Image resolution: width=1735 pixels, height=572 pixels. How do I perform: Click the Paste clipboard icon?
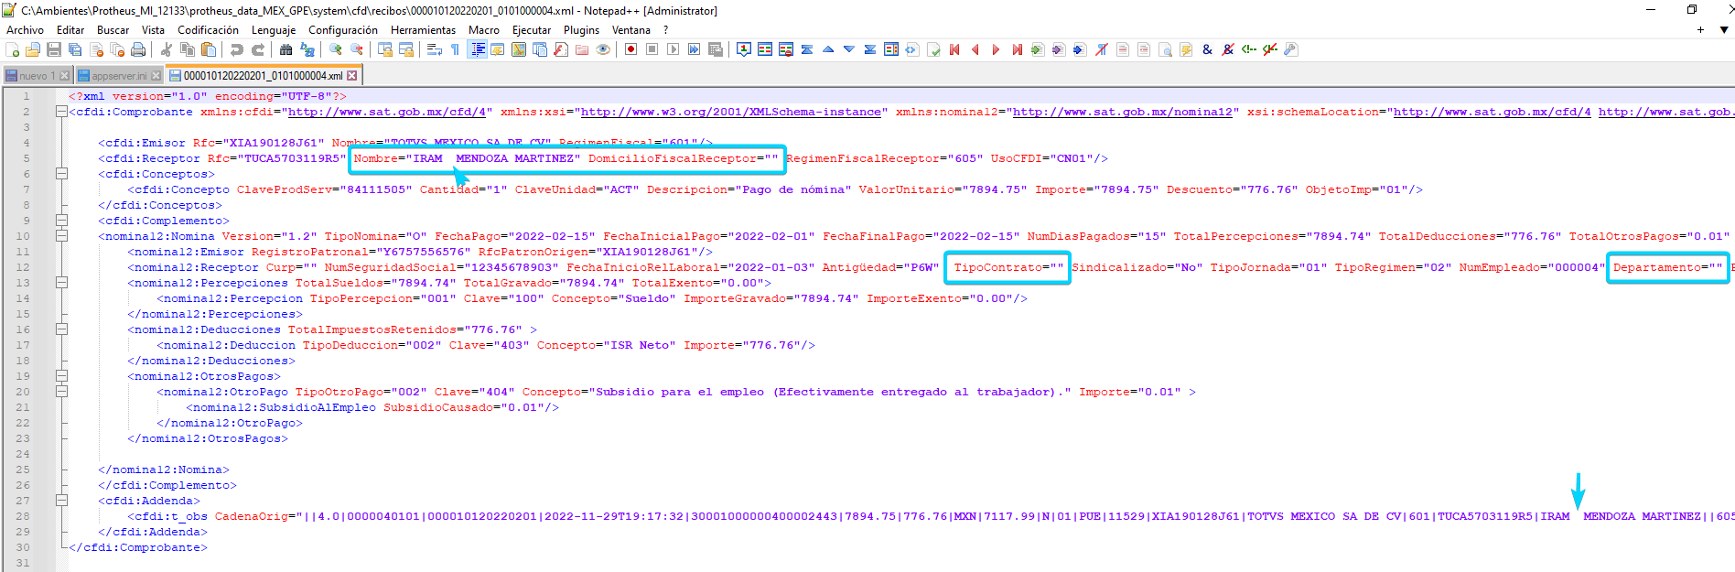[209, 49]
